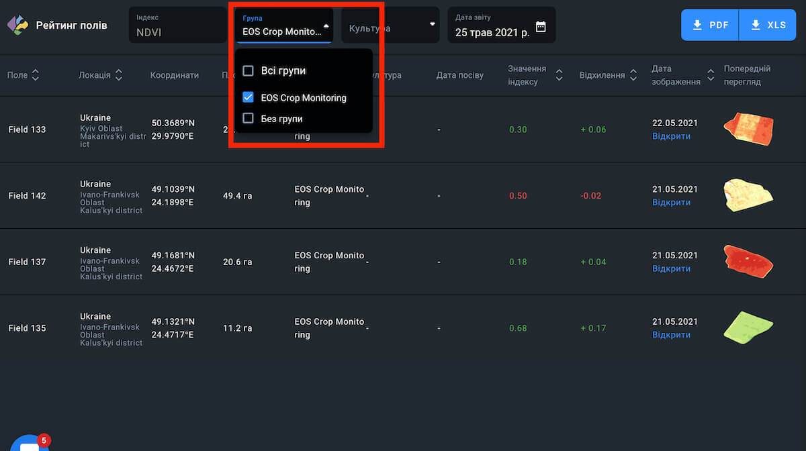This screenshot has height=451, width=806.
Task: Sort by Дата зображення column arrows
Action: [x=711, y=75]
